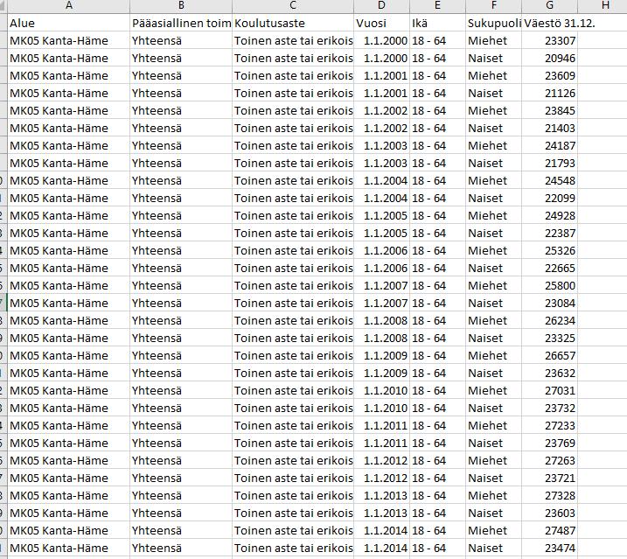Click the 'Vuosi' header cell

tap(381, 23)
